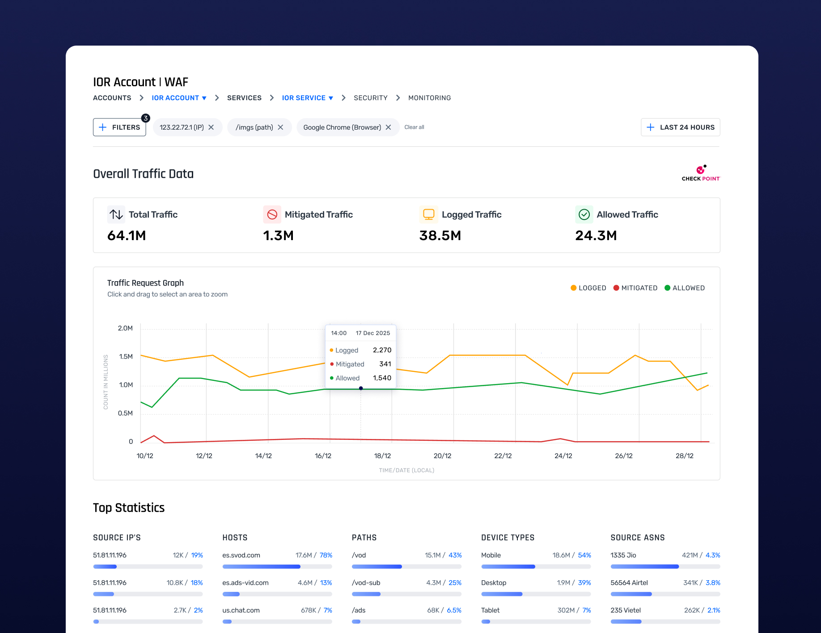Click the Clear all link

coord(414,127)
